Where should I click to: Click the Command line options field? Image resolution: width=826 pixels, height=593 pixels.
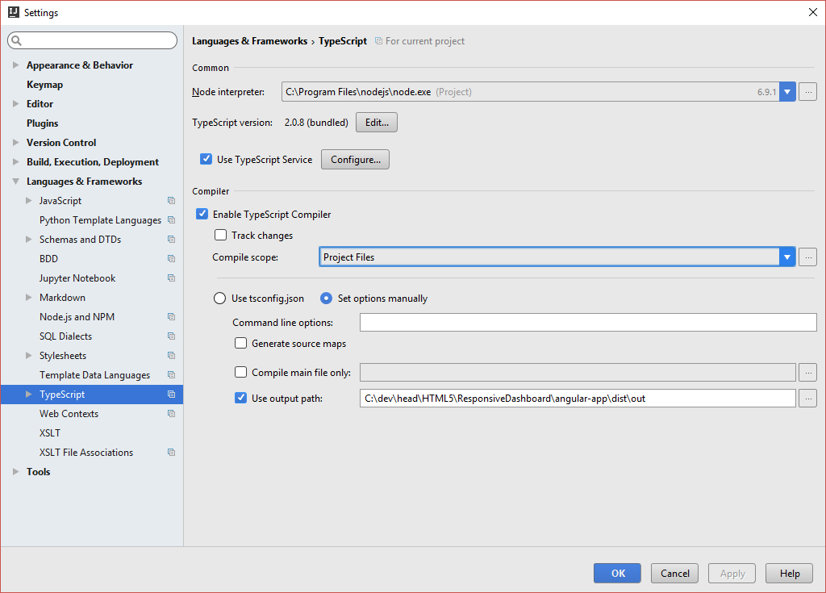pos(588,323)
